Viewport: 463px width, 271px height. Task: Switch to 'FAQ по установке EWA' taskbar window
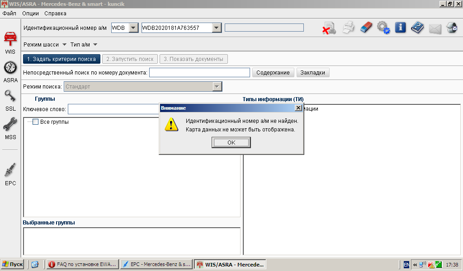click(x=83, y=264)
